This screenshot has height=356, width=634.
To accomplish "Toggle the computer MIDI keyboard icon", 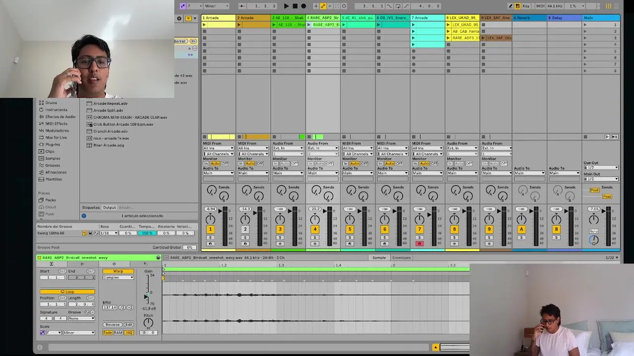I will [518, 6].
